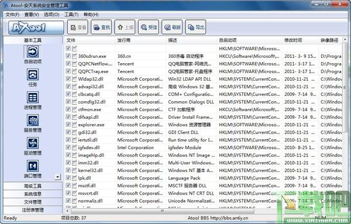Expand the 注册表管理 registry management section
351x224 pixels.
pyautogui.click(x=33, y=210)
